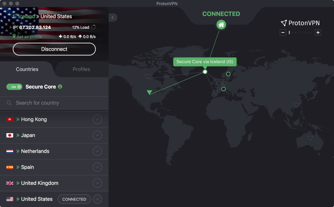Zoom in the map with plus button

point(318,33)
